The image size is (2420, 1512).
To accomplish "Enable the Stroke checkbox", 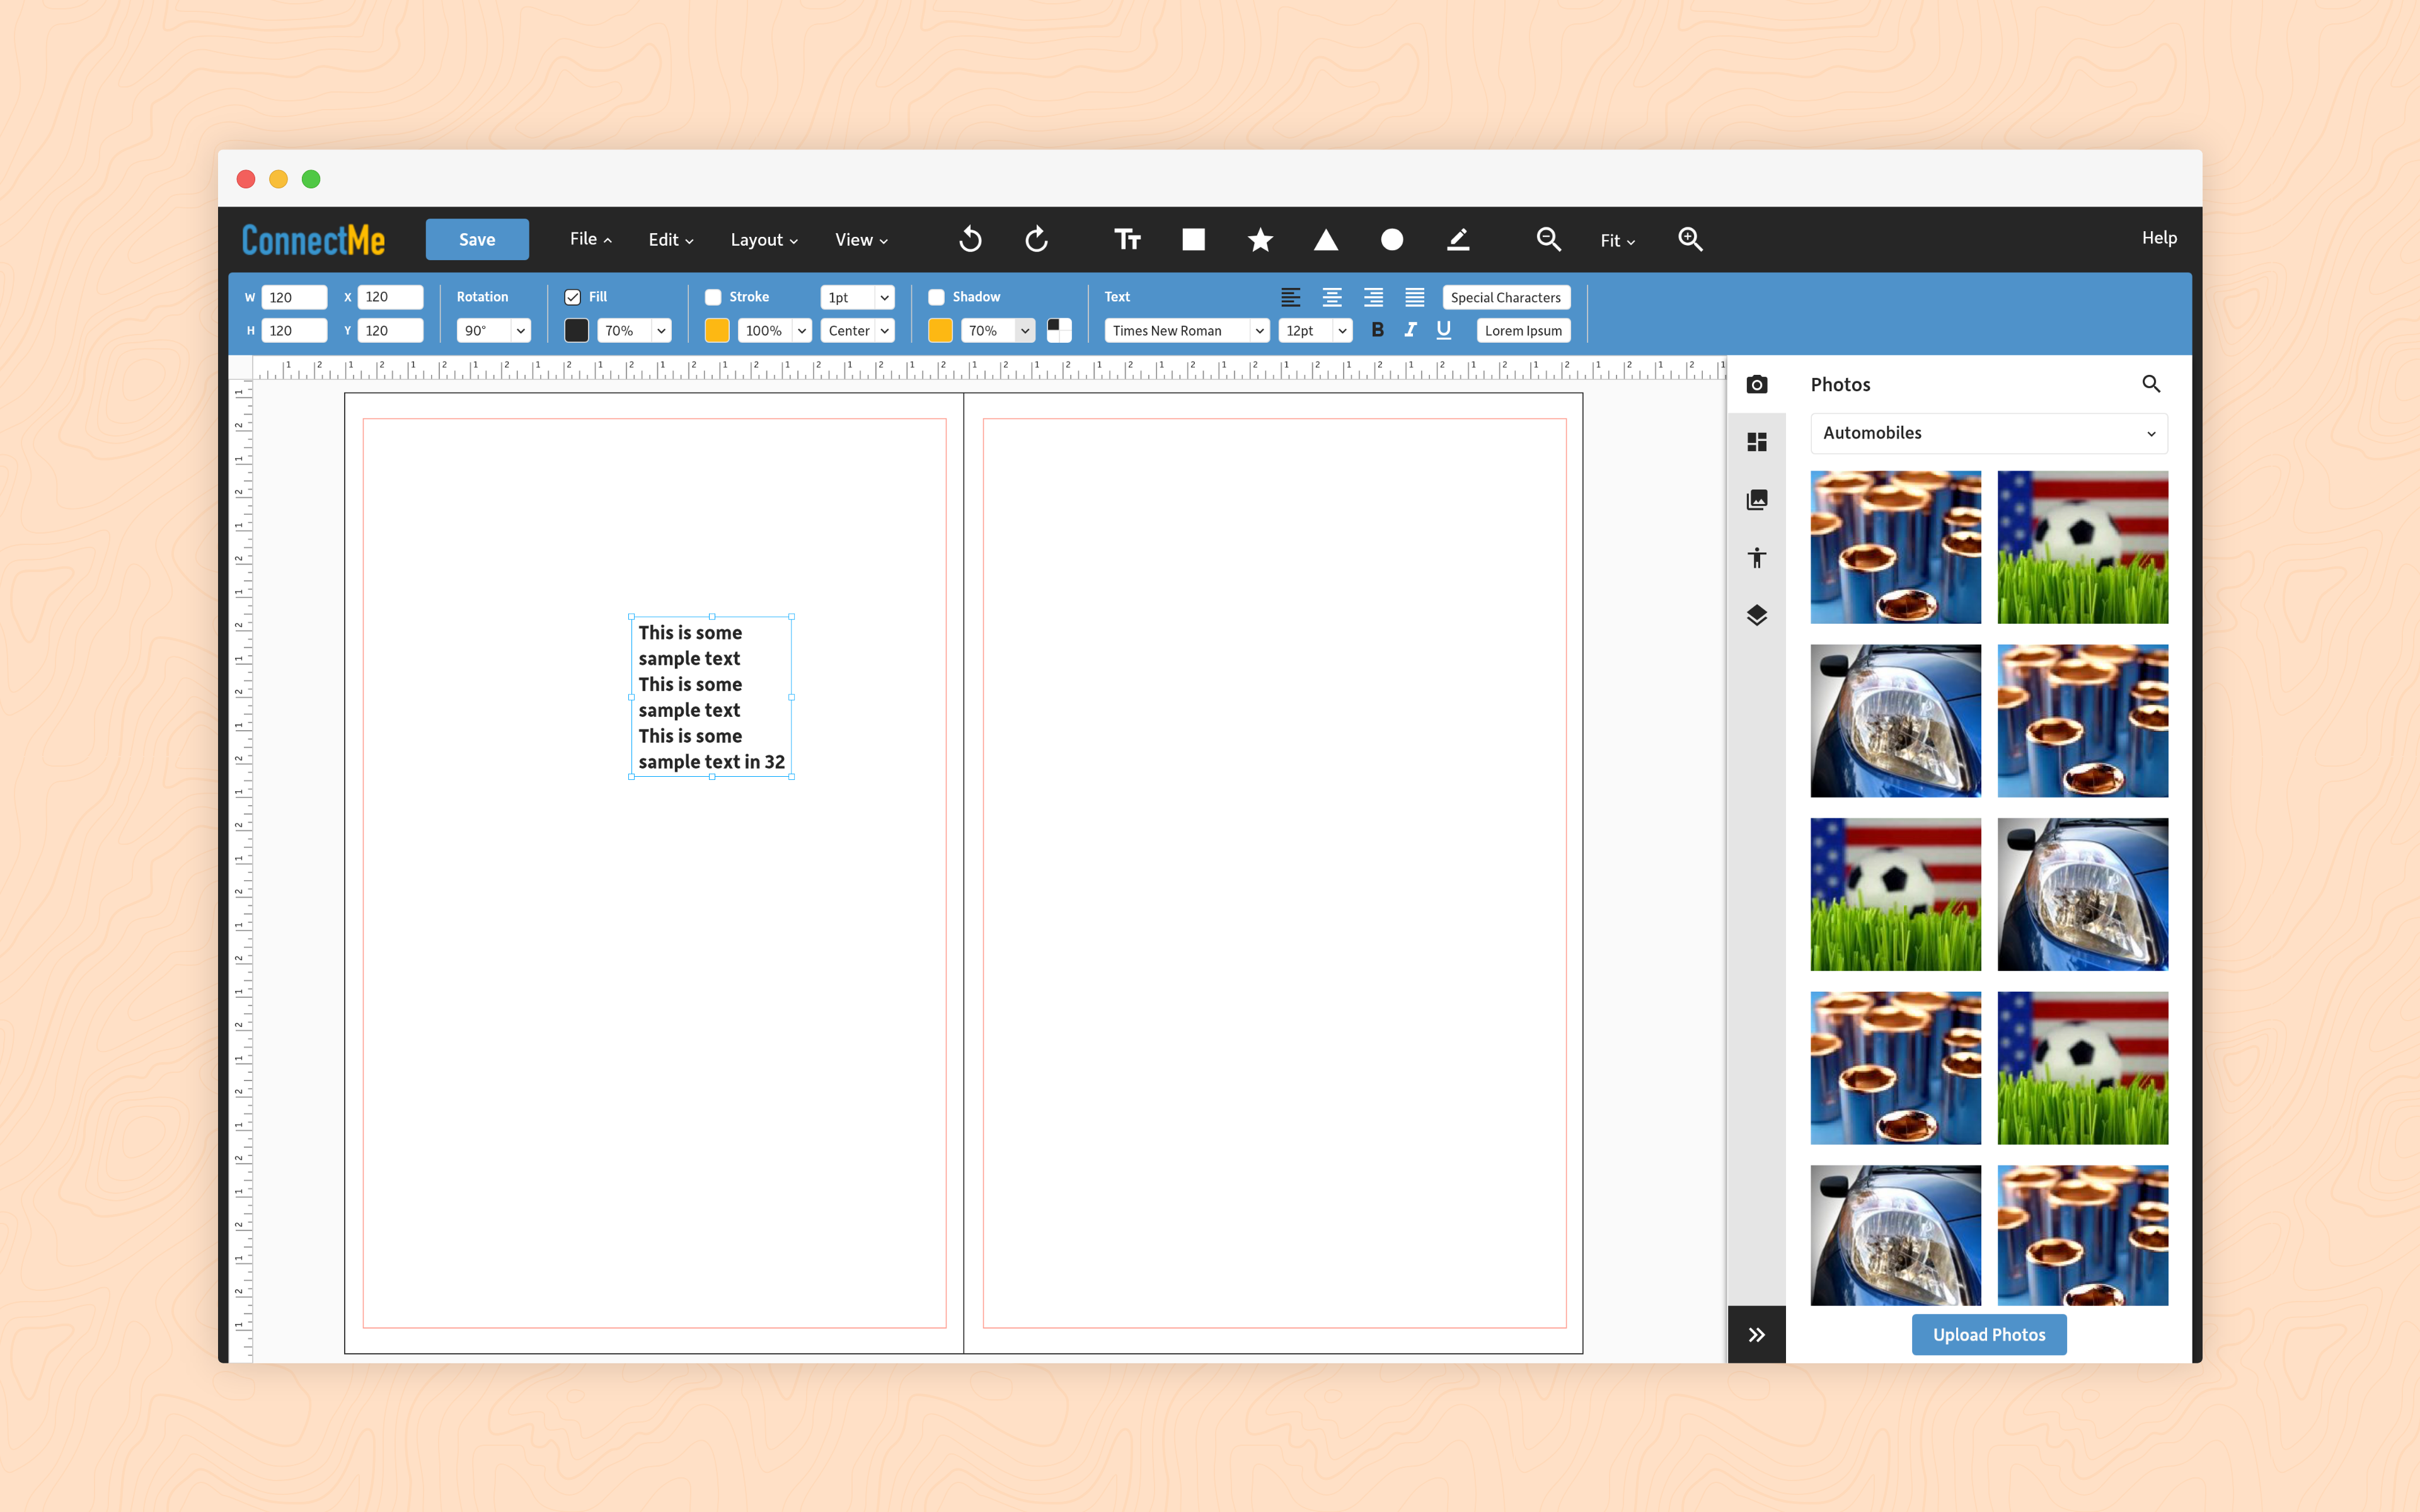I will coord(713,297).
